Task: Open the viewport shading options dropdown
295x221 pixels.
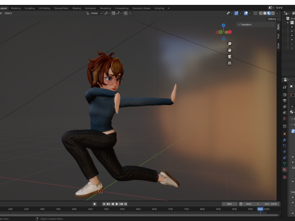Action: 277,13
